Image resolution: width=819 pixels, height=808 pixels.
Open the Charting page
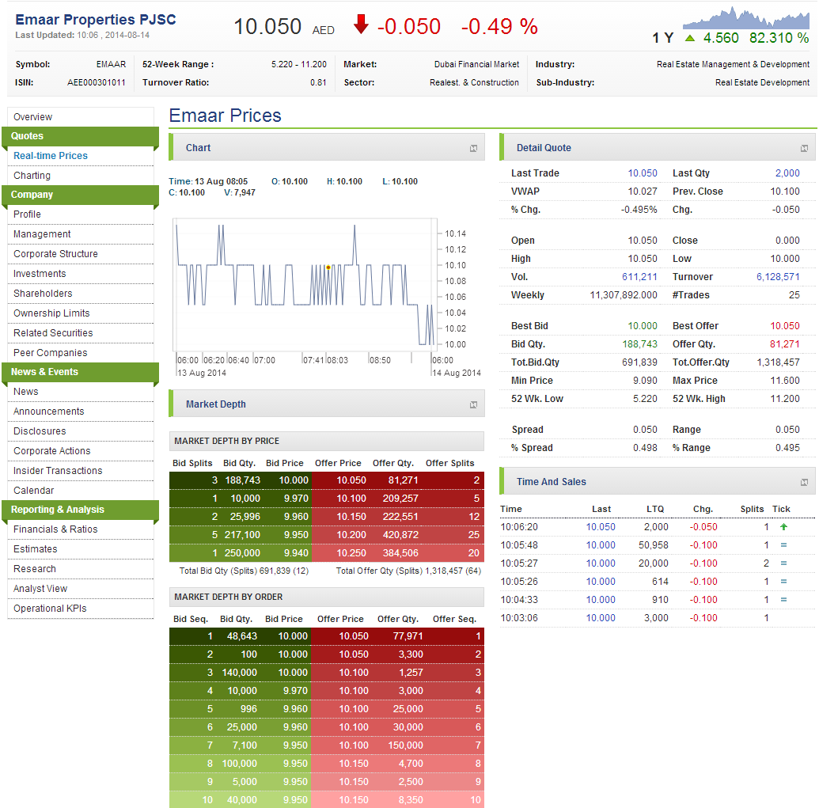click(x=32, y=176)
